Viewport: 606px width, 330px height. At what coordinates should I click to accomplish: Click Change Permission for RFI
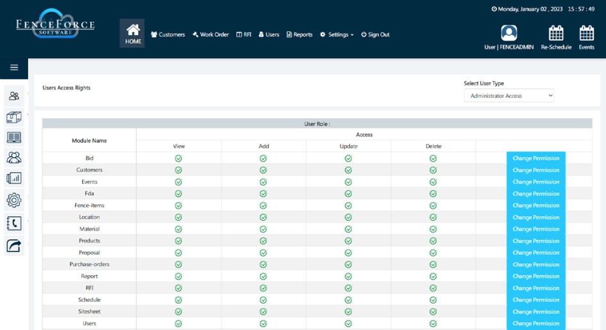(x=536, y=288)
